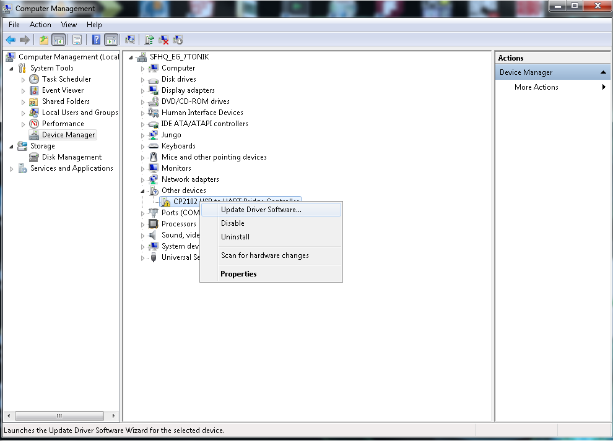Collapse the System Tools tree node
This screenshot has height=441, width=613.
(x=11, y=69)
